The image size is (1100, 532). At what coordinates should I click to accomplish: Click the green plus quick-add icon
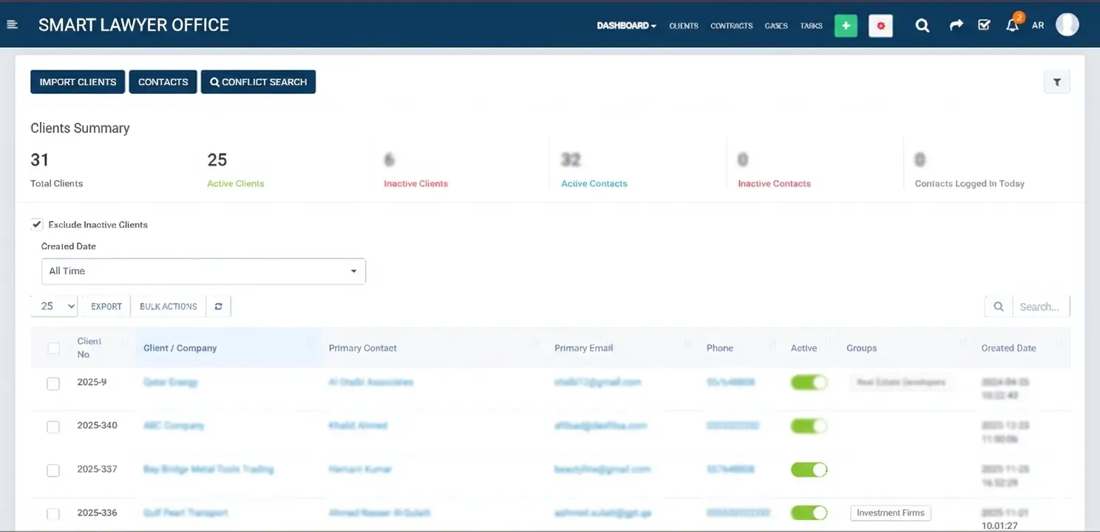845,25
